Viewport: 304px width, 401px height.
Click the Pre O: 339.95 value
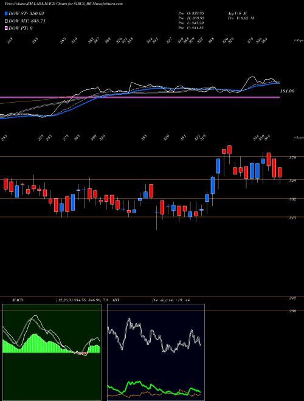coord(191,13)
